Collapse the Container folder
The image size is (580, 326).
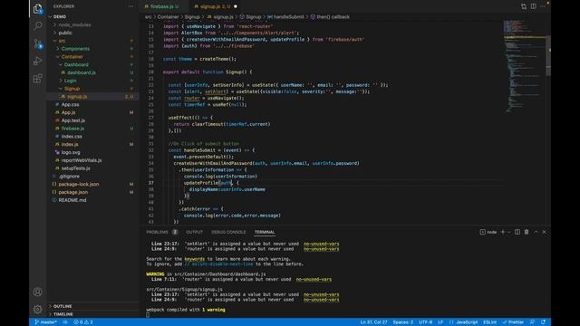click(x=72, y=56)
